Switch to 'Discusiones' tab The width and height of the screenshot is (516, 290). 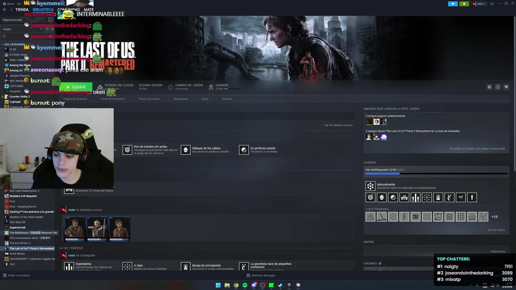(181, 99)
